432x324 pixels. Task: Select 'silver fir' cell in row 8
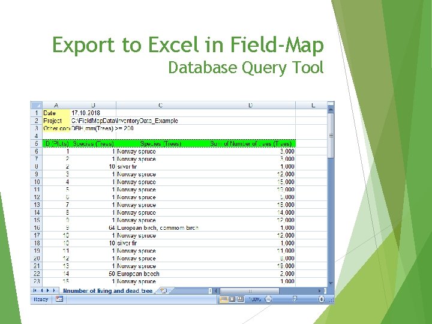coord(160,166)
